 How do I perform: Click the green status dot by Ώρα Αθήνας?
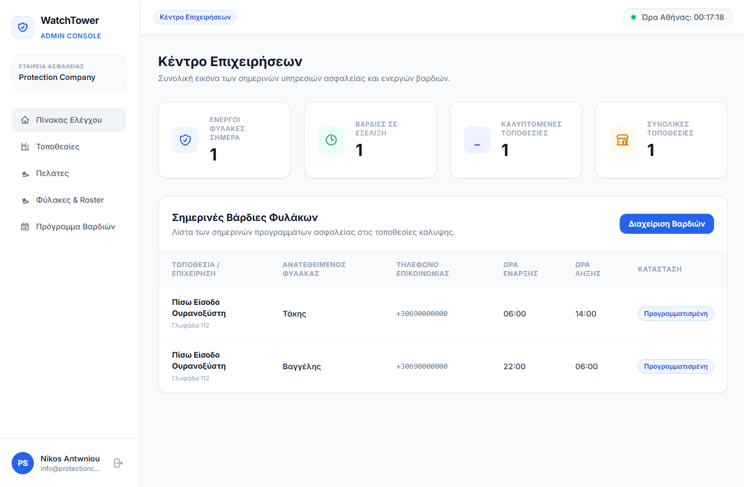coord(634,17)
